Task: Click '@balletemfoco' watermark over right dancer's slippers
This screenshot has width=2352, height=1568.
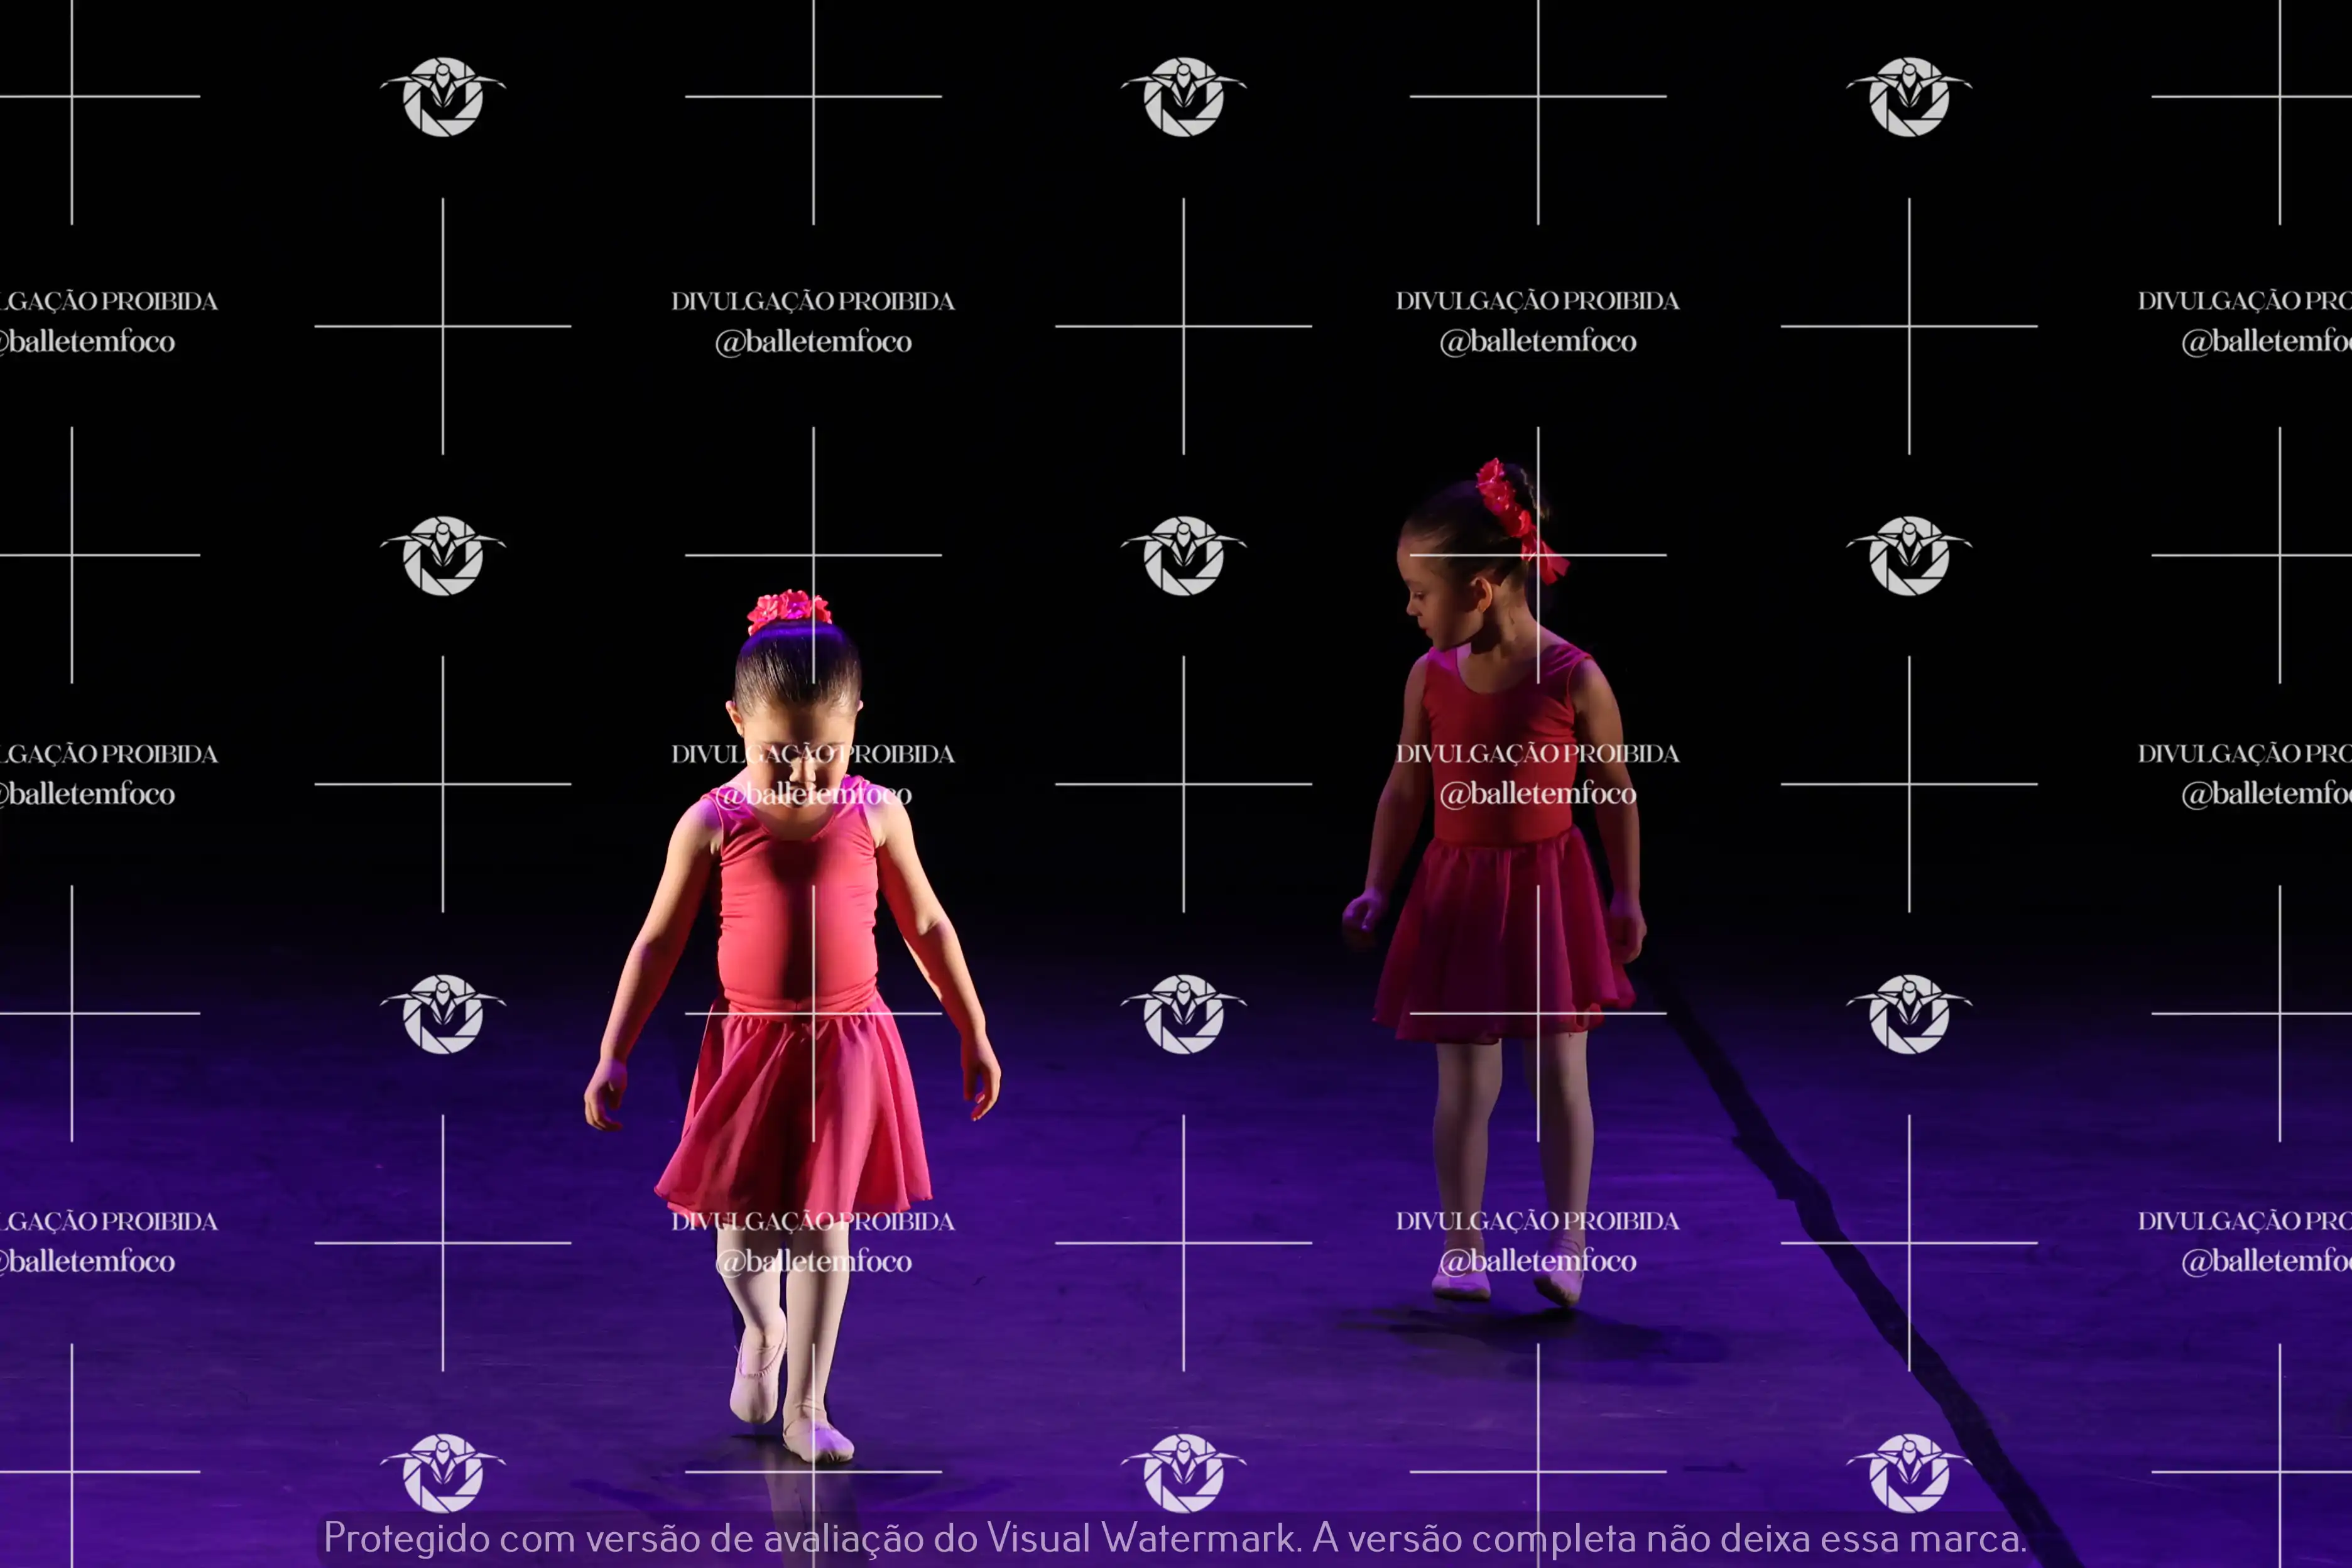Action: (x=1537, y=1262)
